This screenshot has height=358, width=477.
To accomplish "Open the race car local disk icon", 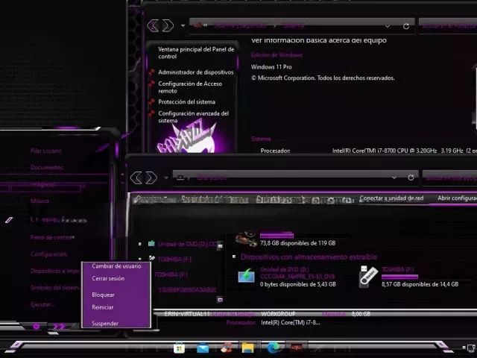I will tap(247, 239).
